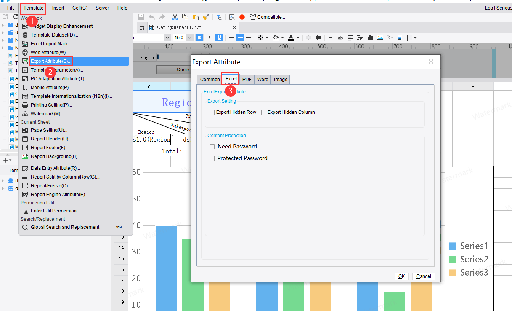This screenshot has height=311, width=512.
Task: Close the GettingStartedEN.cpt document tab
Action: (x=234, y=27)
